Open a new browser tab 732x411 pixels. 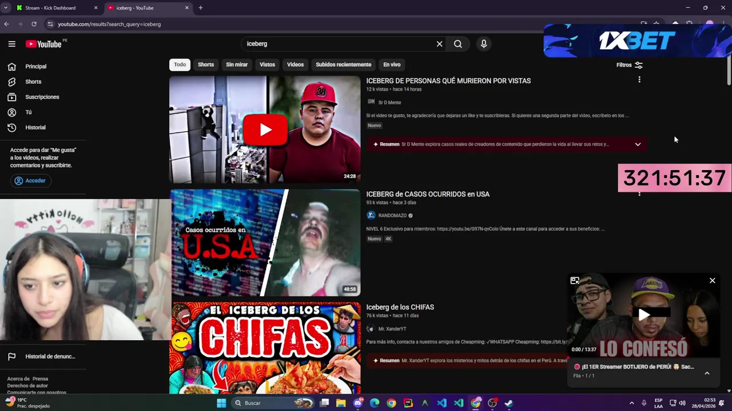pos(200,8)
